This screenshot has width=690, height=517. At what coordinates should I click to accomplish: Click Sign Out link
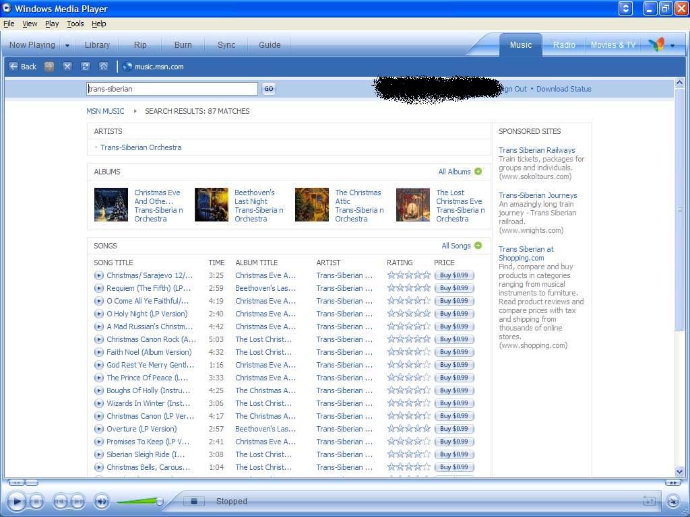(x=514, y=89)
